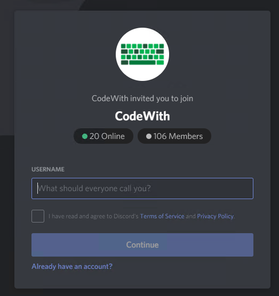279x296 pixels.
Task: Open the Privacy Policy link
Action: [x=216, y=216]
